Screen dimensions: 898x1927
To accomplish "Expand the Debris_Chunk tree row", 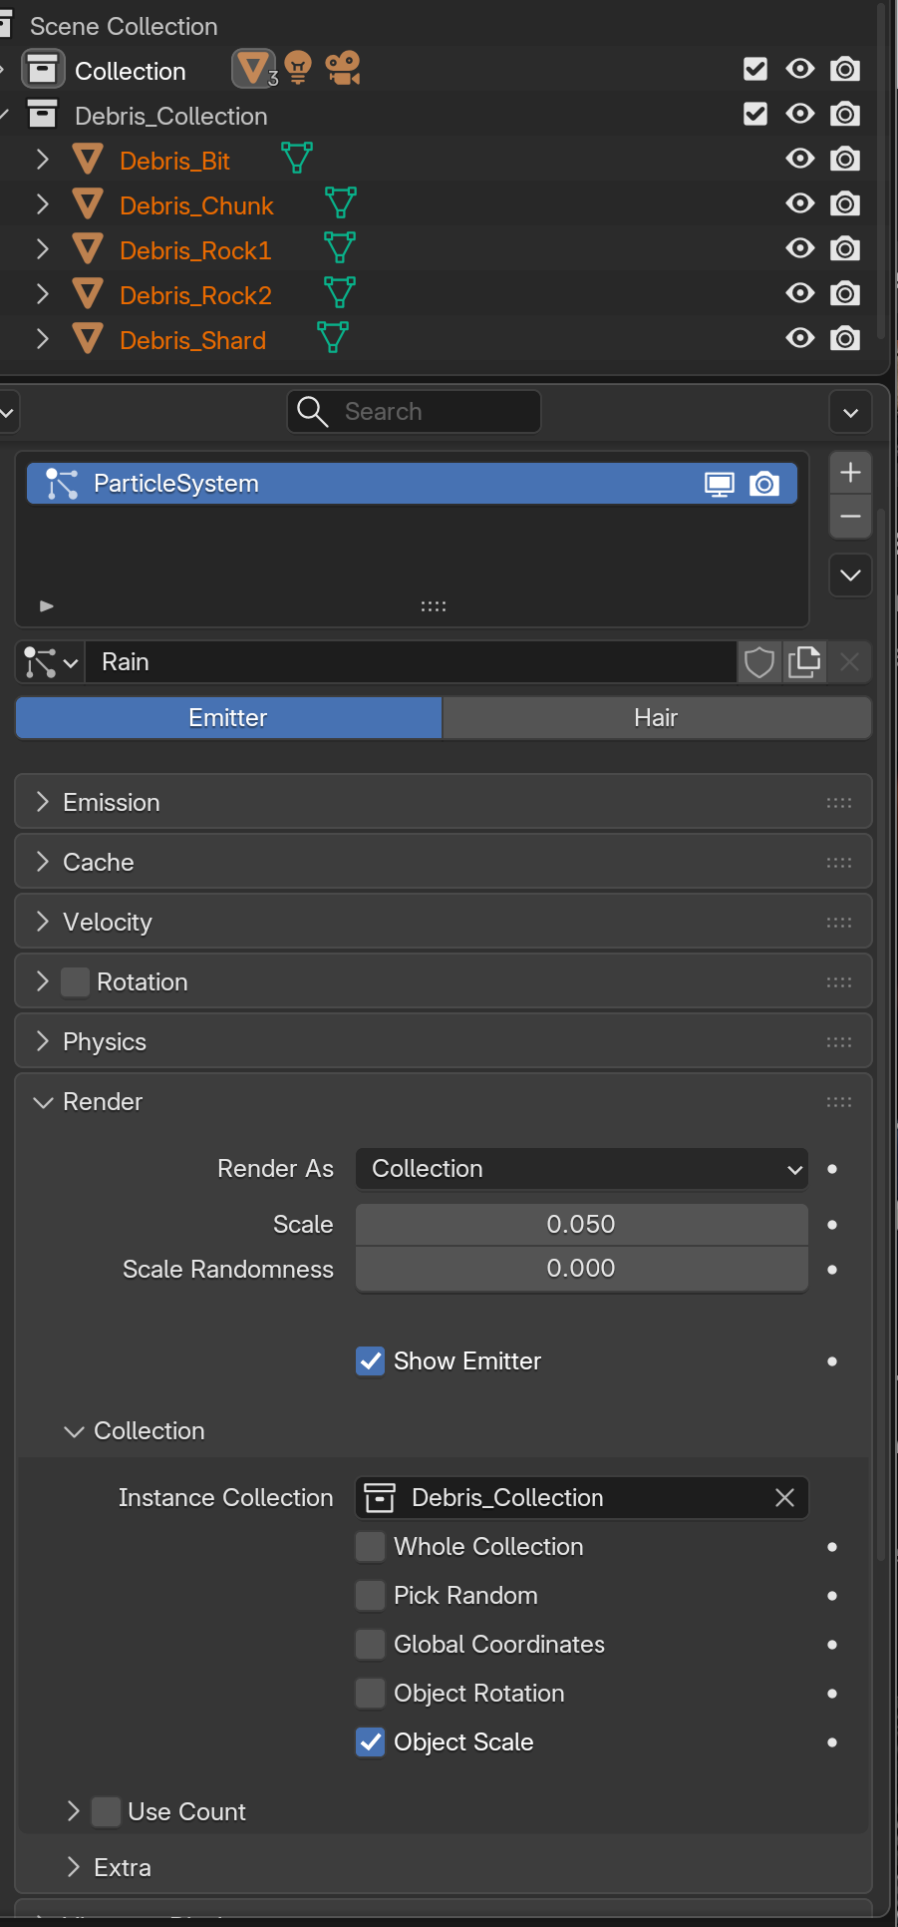I will click(x=42, y=204).
